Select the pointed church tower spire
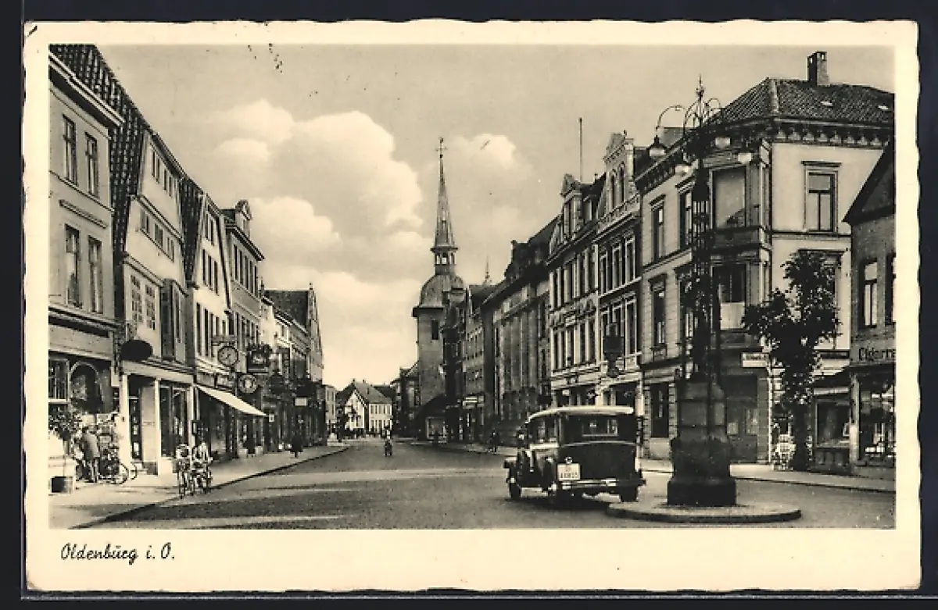Screen dimensions: 938x610 443,203
